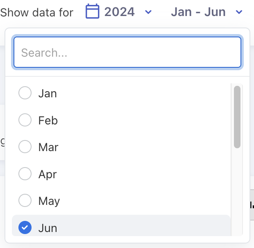Viewport: 254px width, 248px height.
Task: Choose the May month option text
Action: pyautogui.click(x=49, y=201)
